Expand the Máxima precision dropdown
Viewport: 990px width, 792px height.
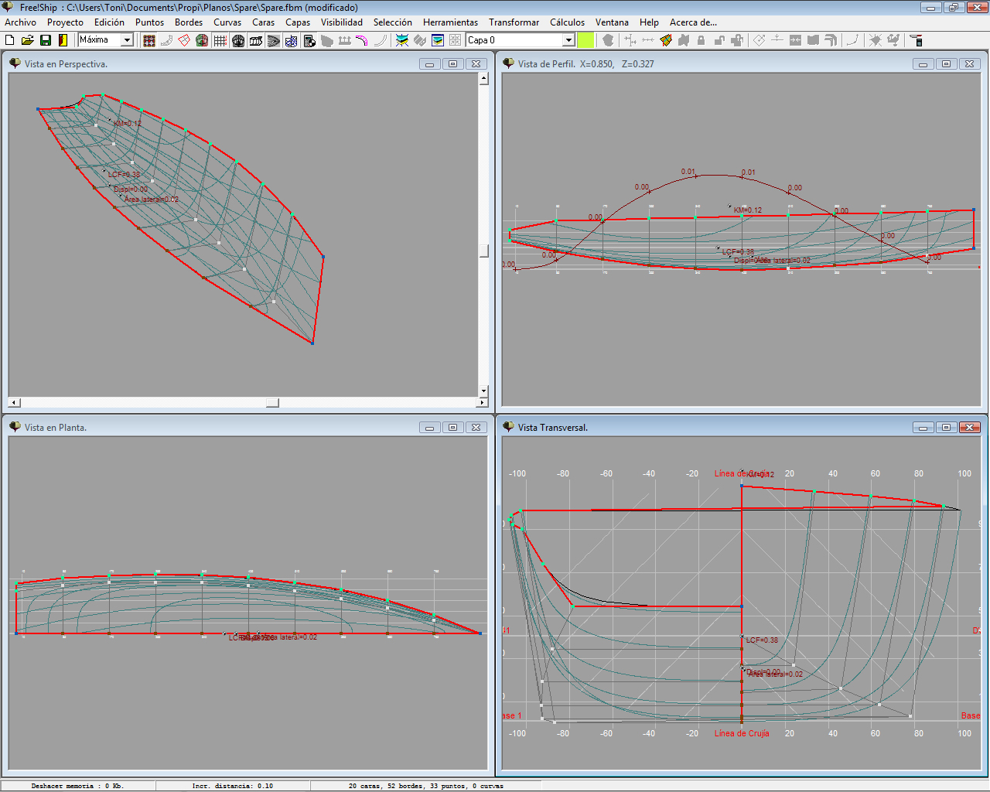coord(128,40)
